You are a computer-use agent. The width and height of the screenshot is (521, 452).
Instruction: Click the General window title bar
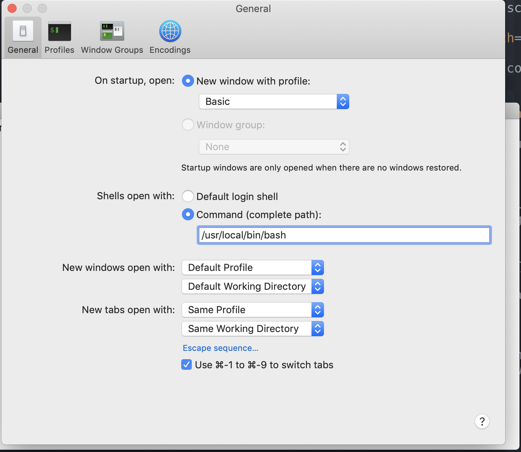253,8
